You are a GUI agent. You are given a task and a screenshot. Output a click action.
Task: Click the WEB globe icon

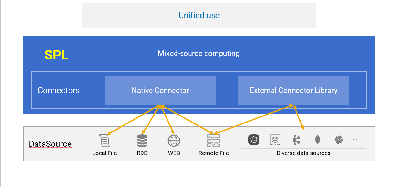pos(174,141)
